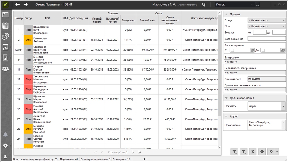
Task: Jump to first page double arrow
Action: coord(96,152)
